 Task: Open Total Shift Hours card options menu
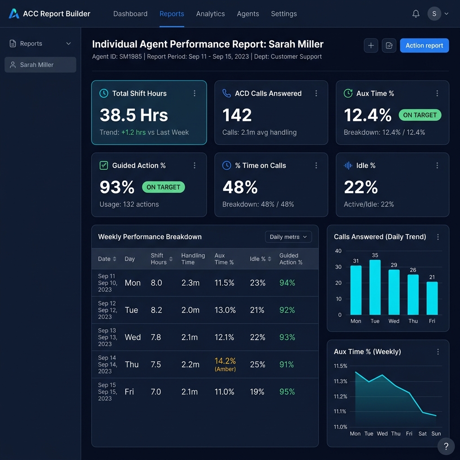tap(194, 93)
